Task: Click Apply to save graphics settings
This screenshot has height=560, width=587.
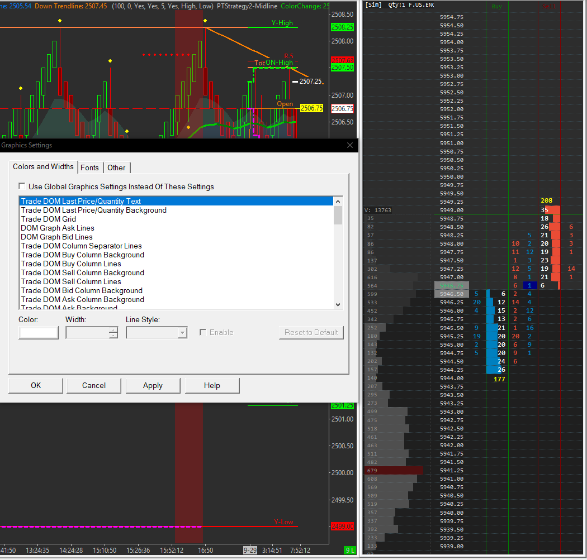Action: click(153, 385)
